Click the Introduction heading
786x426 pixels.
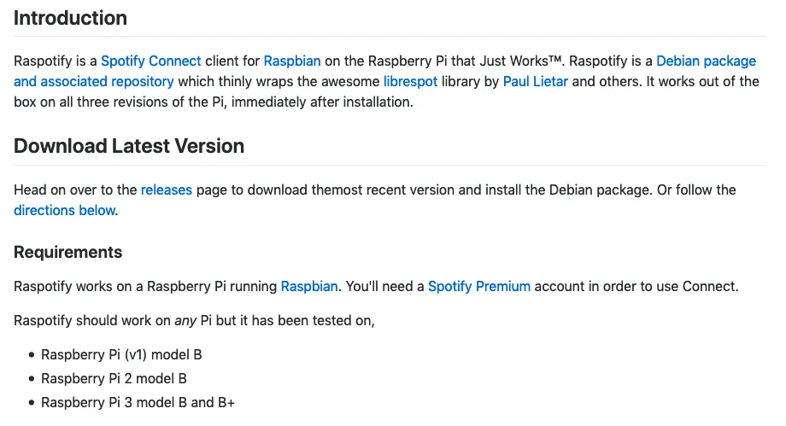pos(70,18)
